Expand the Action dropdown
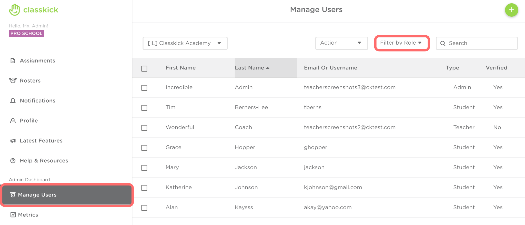Image resolution: width=525 pixels, height=225 pixels. (341, 43)
